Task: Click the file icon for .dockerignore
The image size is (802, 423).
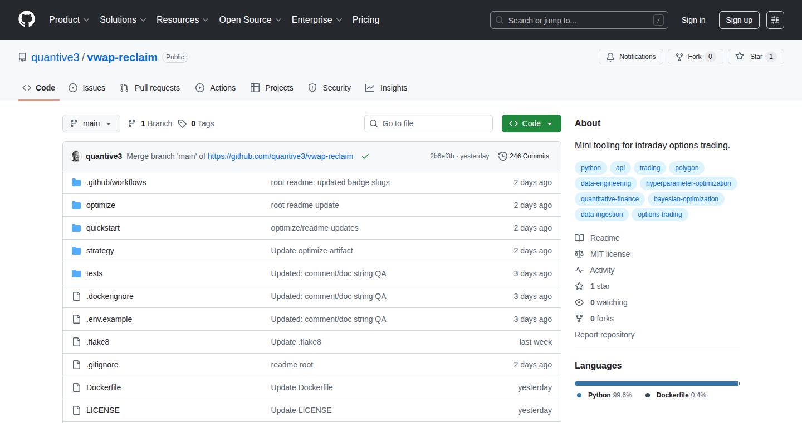Action: click(x=76, y=296)
